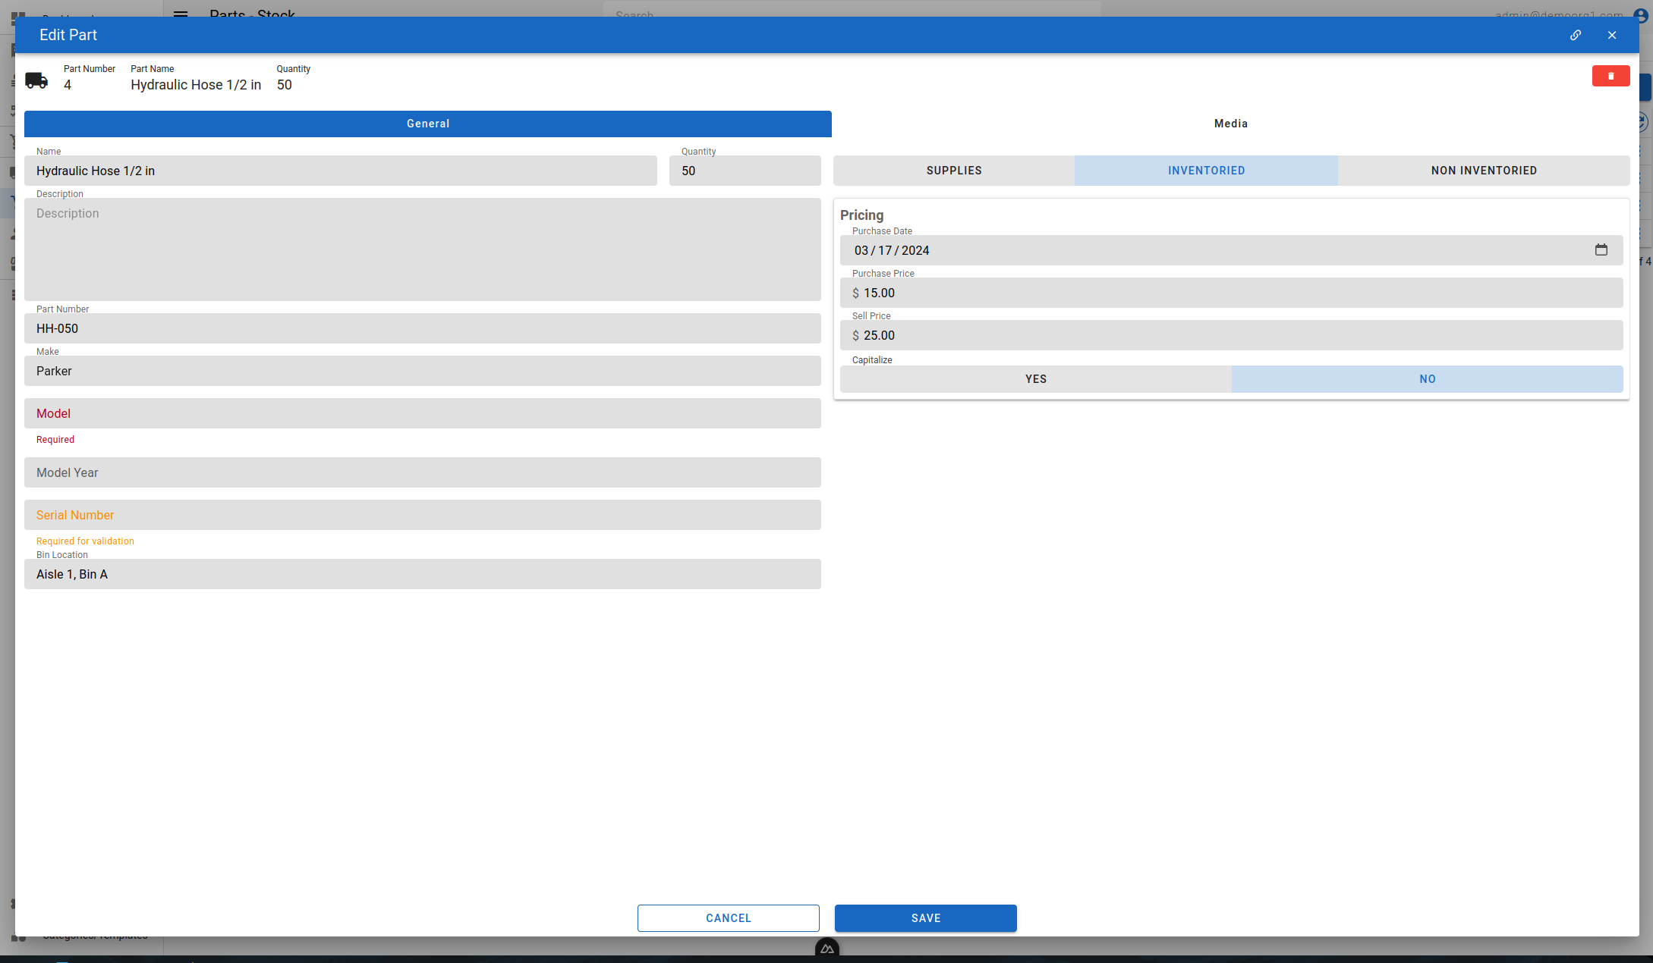Click the Serial Number field

(x=423, y=515)
